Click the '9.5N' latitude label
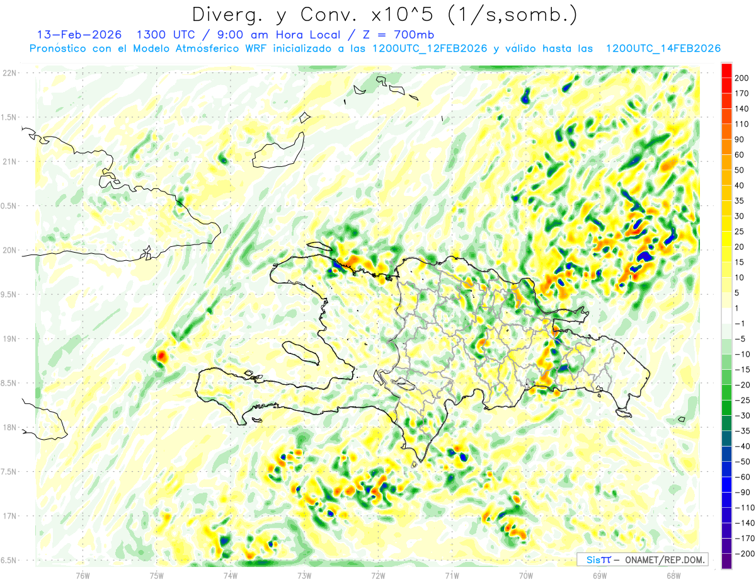 tap(9, 294)
